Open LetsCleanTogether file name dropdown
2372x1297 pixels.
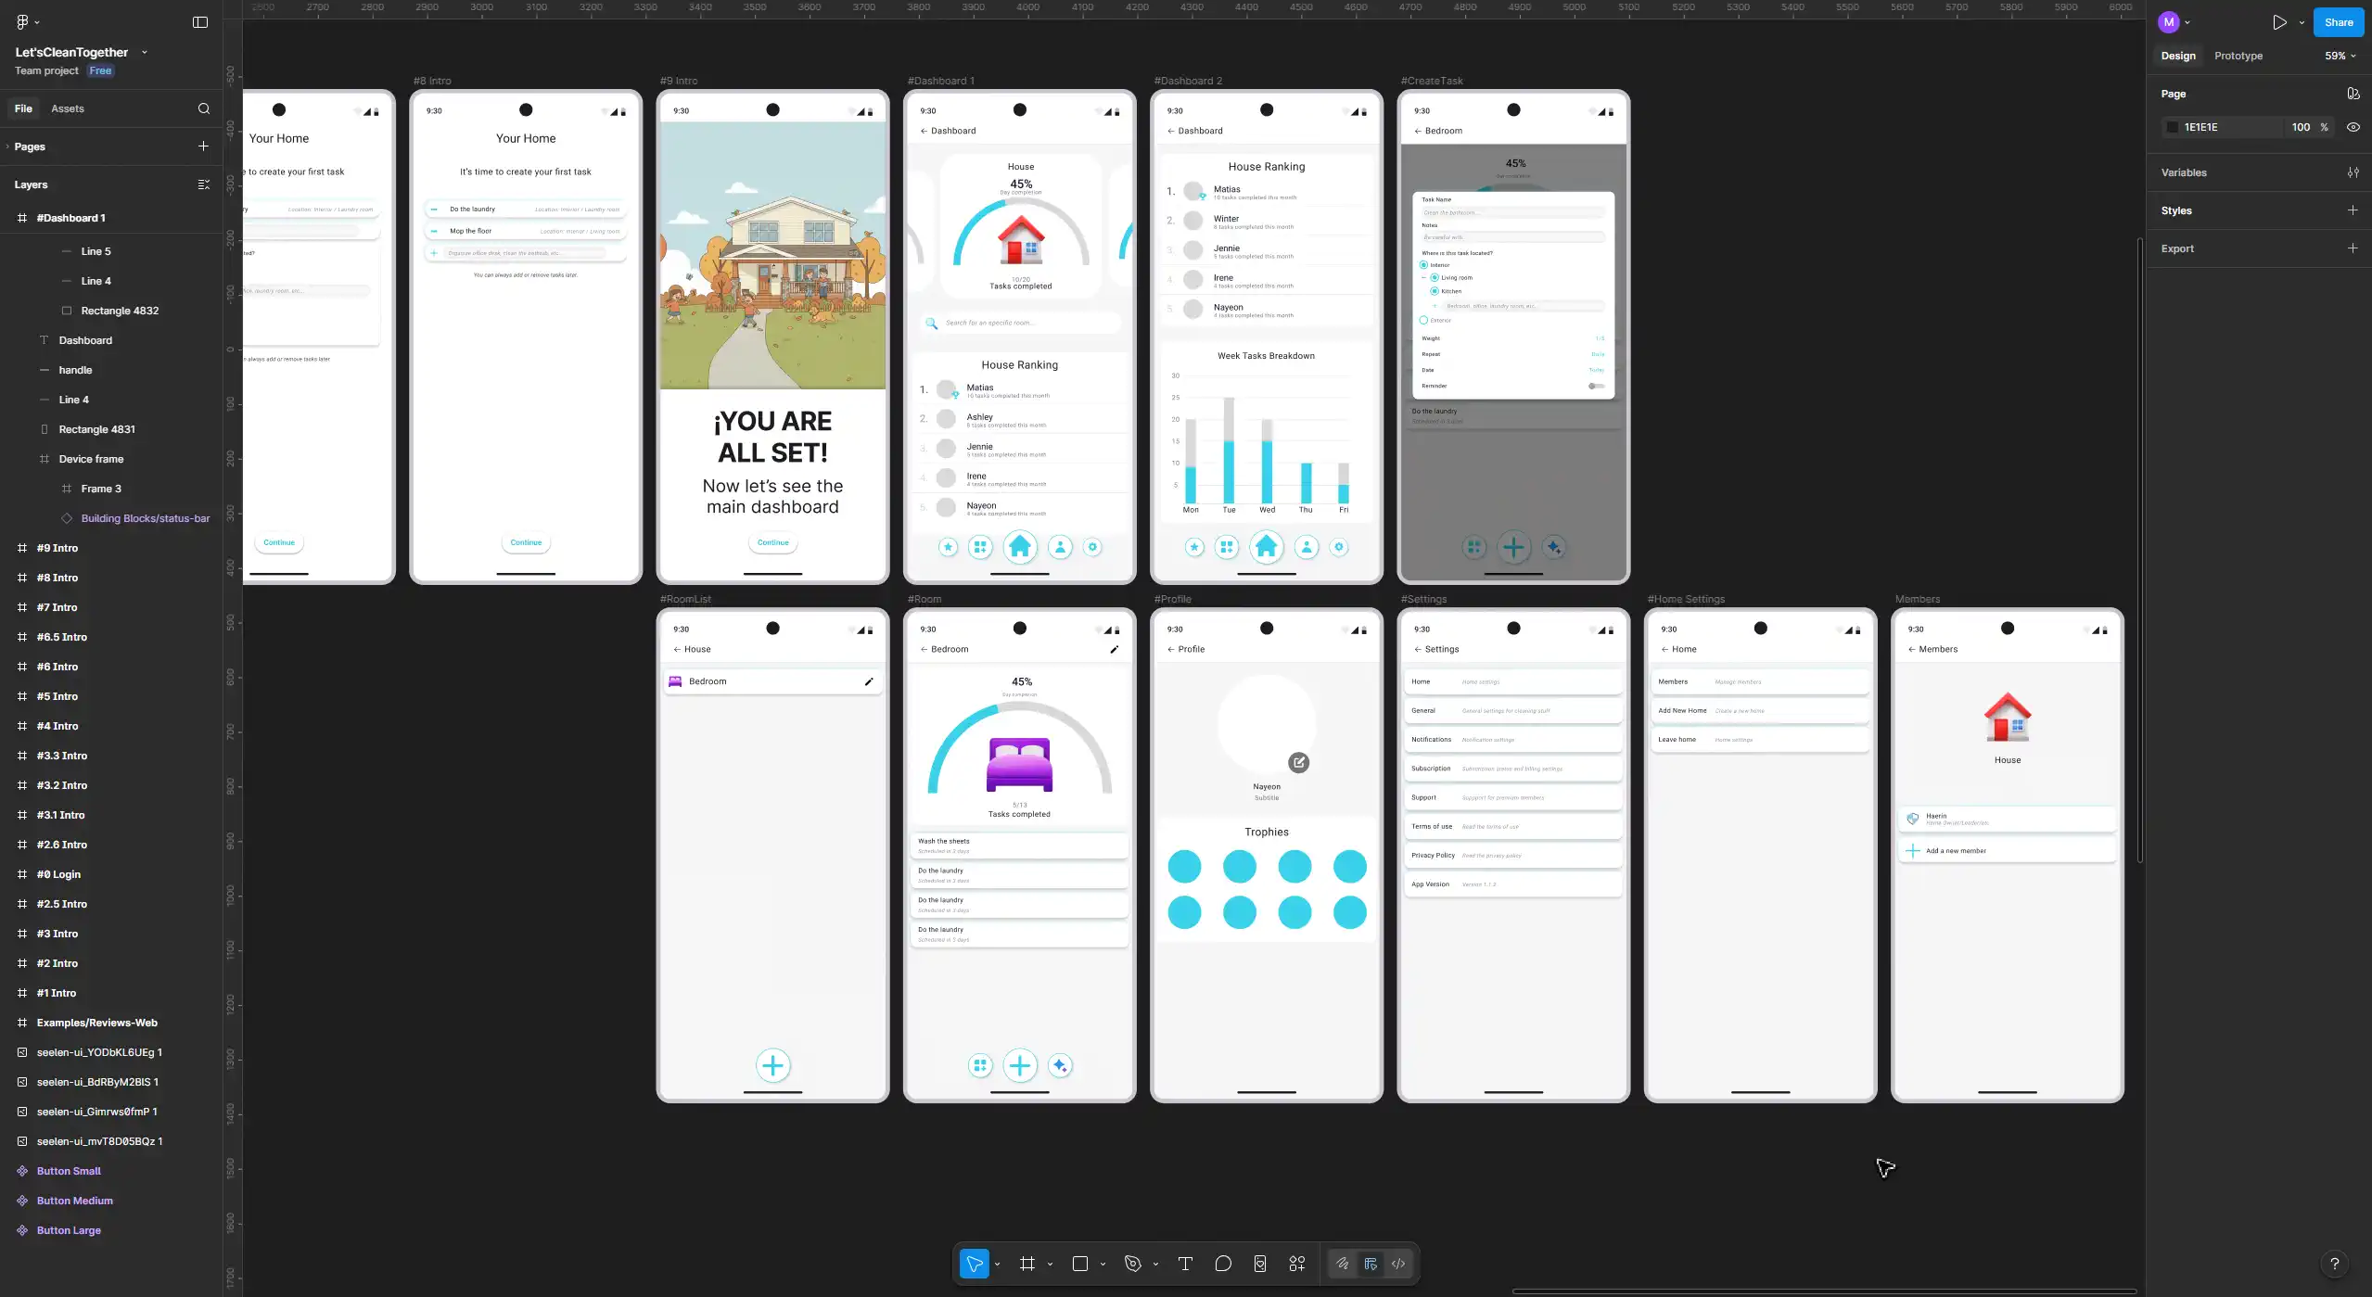tap(145, 52)
